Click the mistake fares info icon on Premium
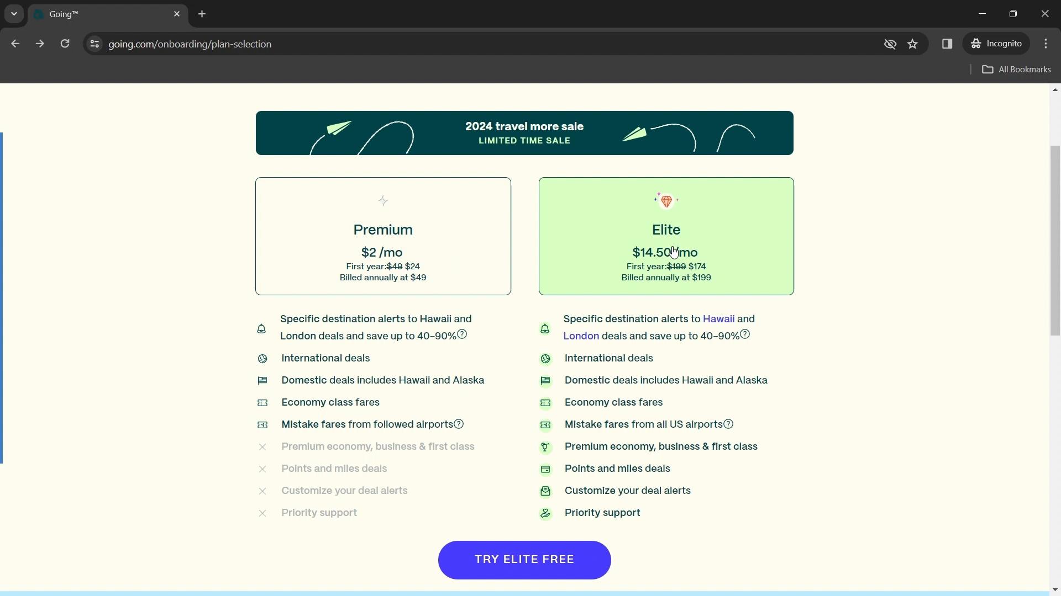The image size is (1061, 596). click(459, 424)
